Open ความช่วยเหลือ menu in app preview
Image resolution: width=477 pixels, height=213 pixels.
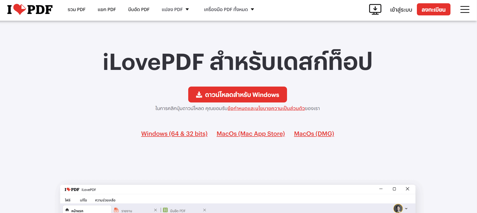click(x=105, y=200)
